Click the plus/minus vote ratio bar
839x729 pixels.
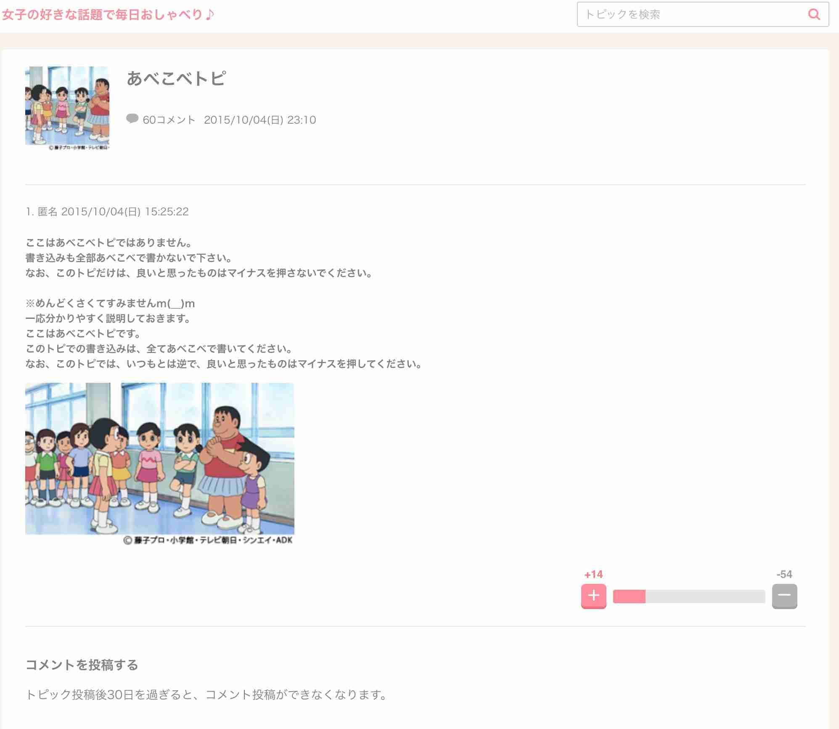(689, 596)
